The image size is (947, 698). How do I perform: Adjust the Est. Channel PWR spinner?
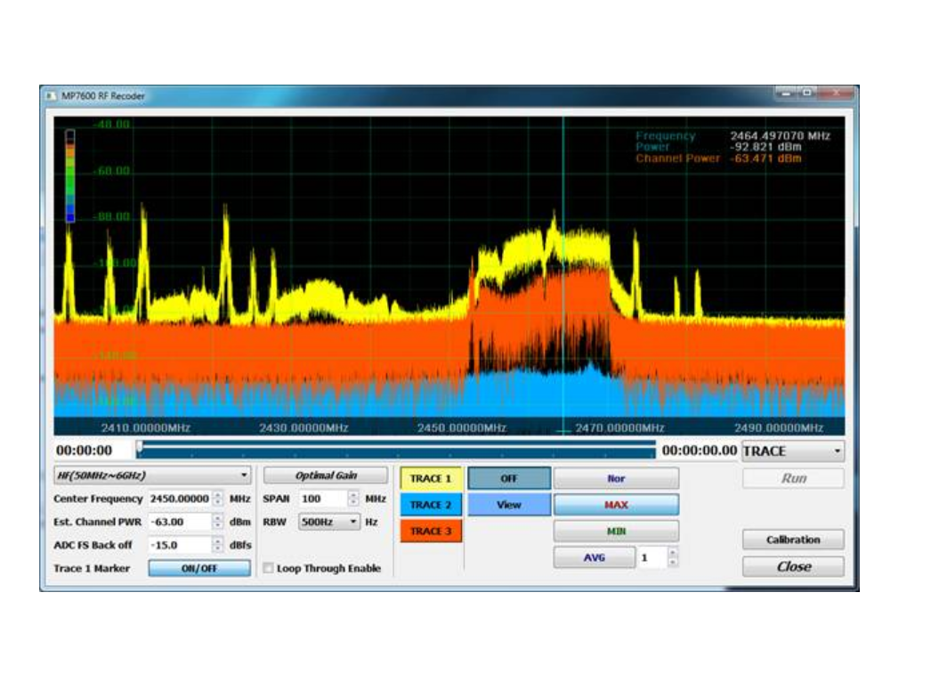(x=218, y=522)
